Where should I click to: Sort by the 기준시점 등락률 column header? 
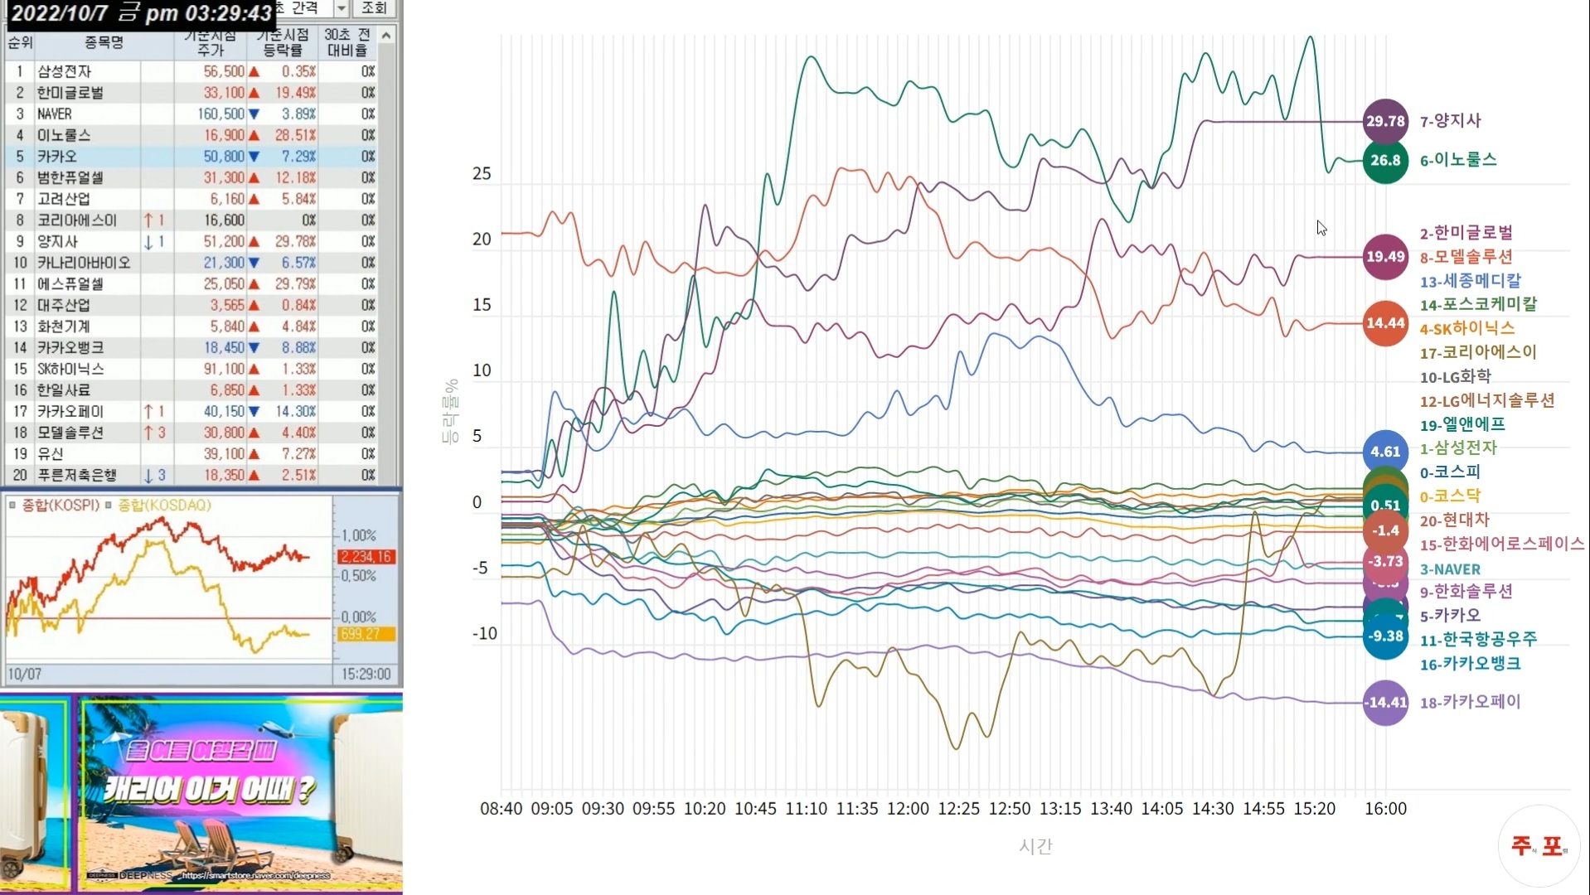(283, 42)
